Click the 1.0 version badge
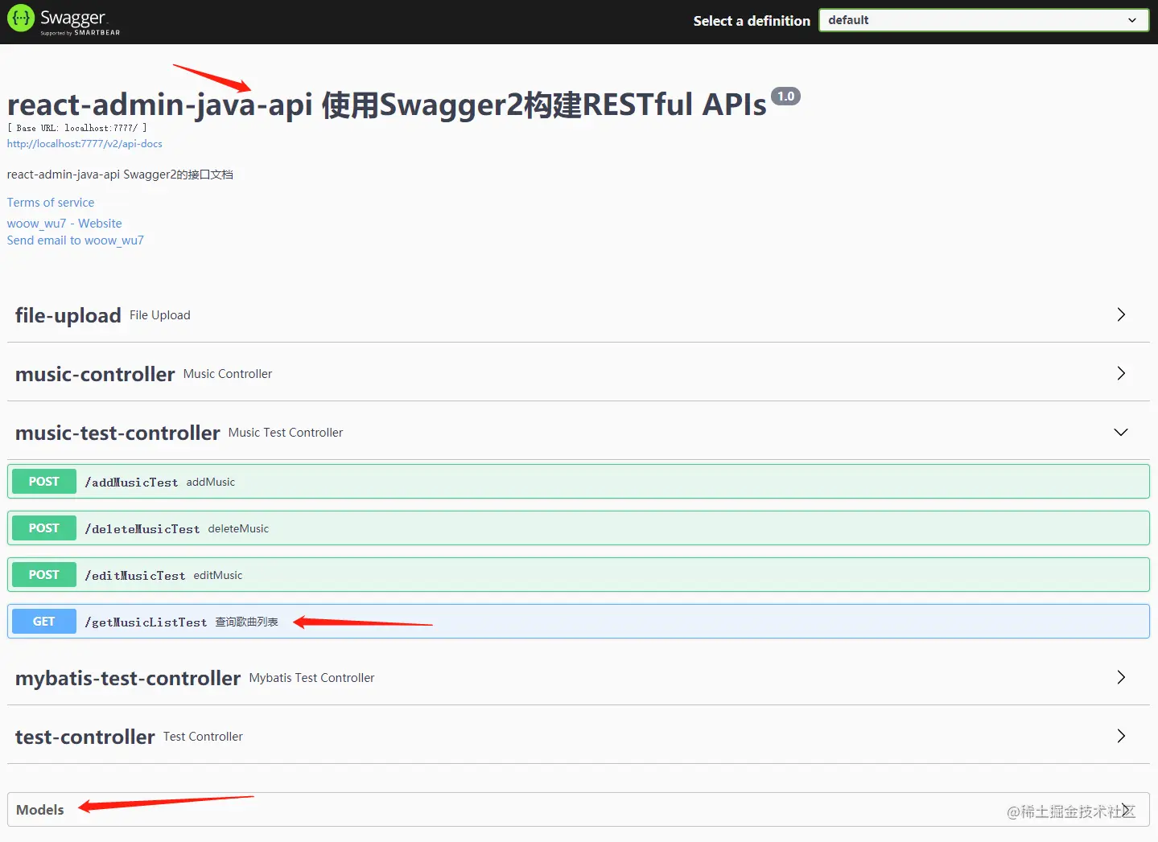Viewport: 1158px width, 842px height. point(785,97)
